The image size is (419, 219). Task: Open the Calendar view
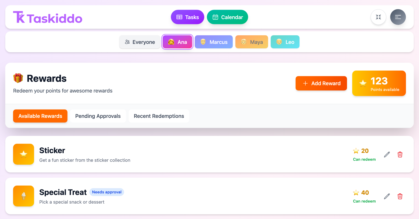pos(228,17)
